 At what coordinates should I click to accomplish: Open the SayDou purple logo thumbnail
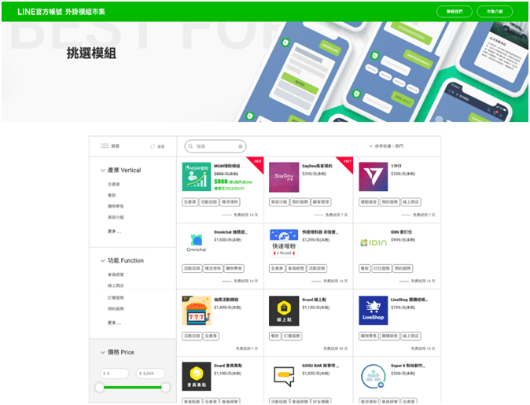[284, 177]
